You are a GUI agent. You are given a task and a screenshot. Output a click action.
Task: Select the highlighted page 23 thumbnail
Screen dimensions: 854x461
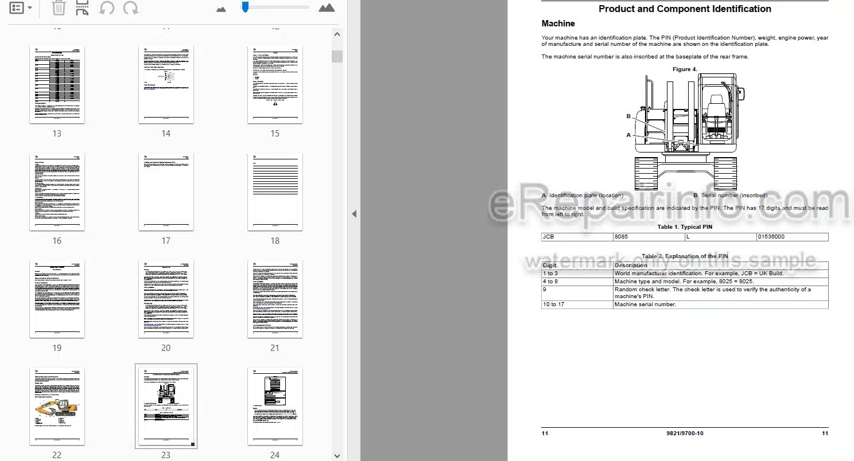(166, 406)
